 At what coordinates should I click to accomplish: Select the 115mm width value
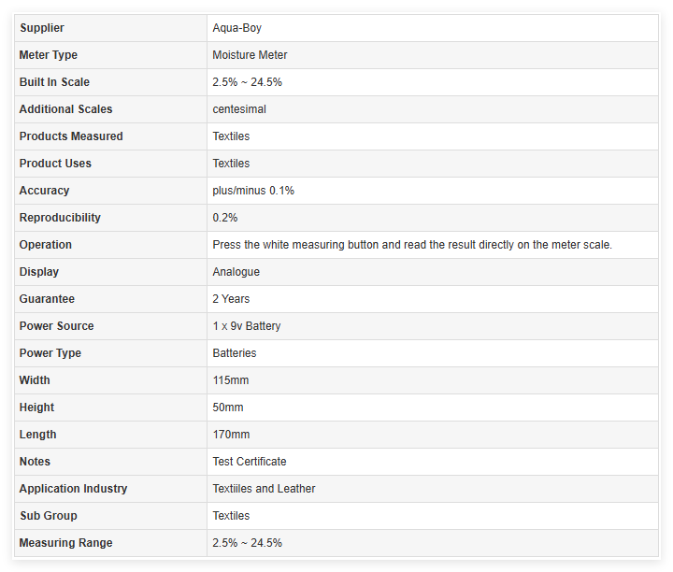(231, 380)
